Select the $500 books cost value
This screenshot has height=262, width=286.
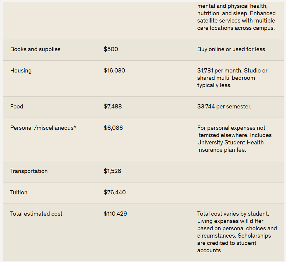[111, 49]
